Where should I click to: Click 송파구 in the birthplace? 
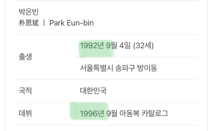[125, 68]
